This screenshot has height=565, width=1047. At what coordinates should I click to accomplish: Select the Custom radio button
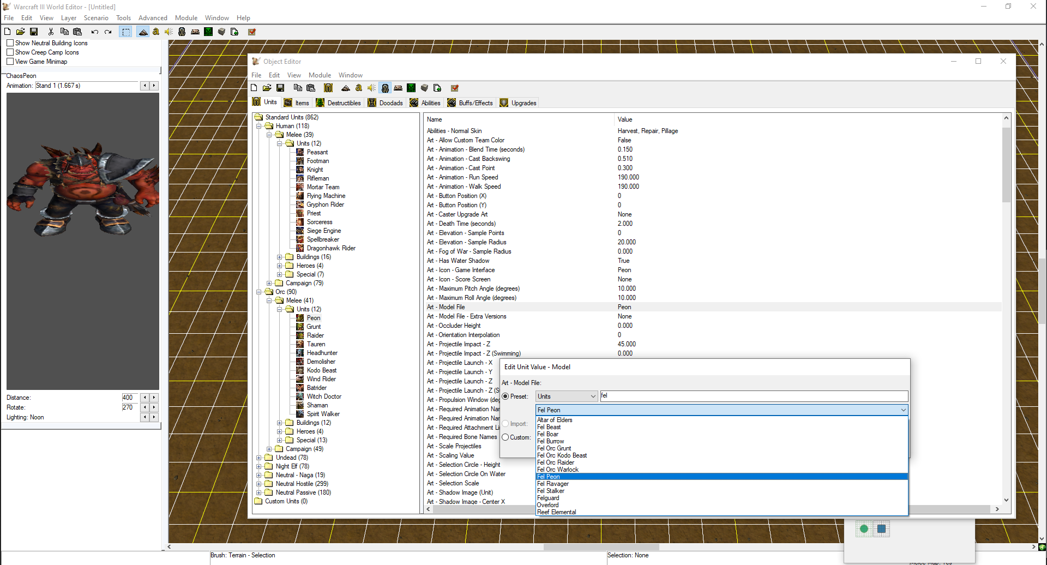(506, 437)
